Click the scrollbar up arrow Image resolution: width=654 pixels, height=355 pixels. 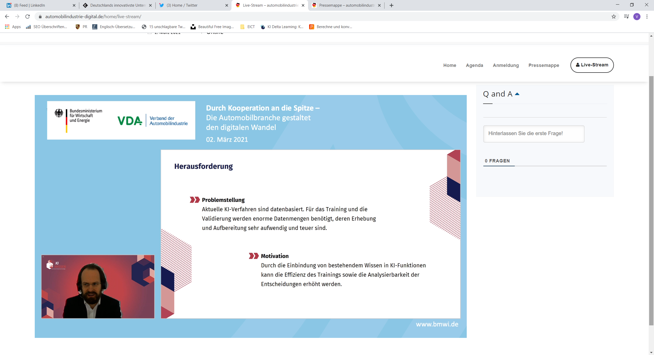click(651, 36)
